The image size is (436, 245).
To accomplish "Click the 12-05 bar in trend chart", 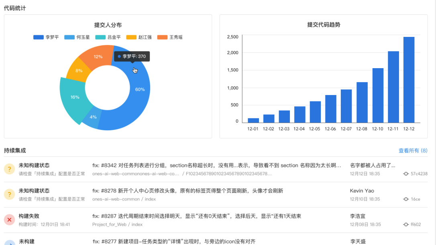I will pyautogui.click(x=315, y=112).
